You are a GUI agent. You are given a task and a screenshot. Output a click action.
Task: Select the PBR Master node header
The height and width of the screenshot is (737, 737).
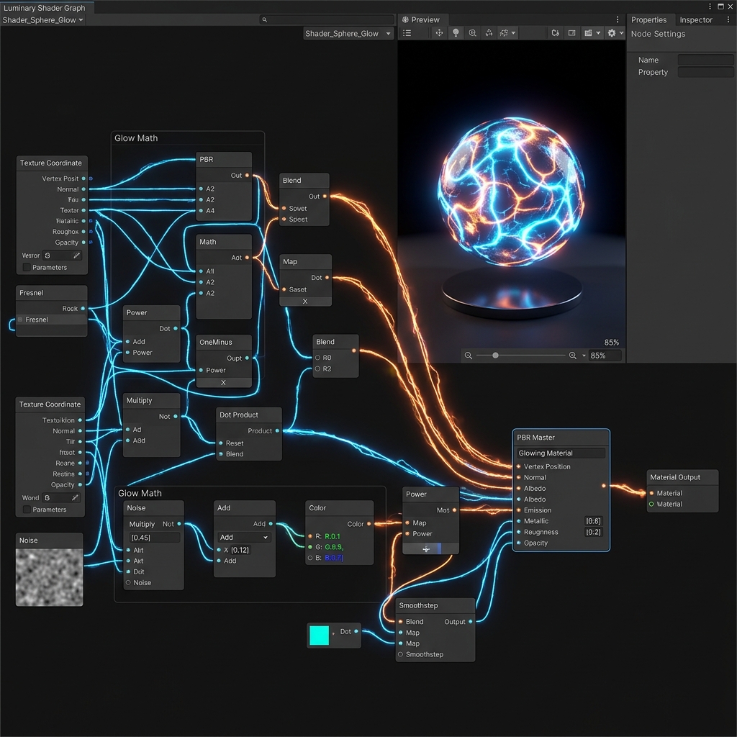click(561, 437)
